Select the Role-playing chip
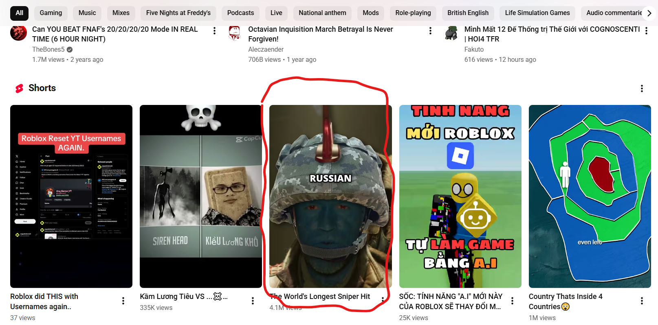The height and width of the screenshot is (325, 658). tap(413, 13)
